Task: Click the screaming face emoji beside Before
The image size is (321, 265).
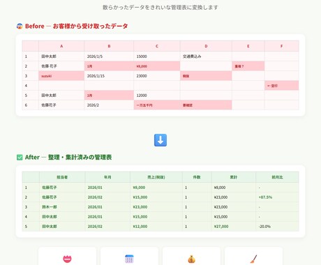Action: [x=20, y=26]
